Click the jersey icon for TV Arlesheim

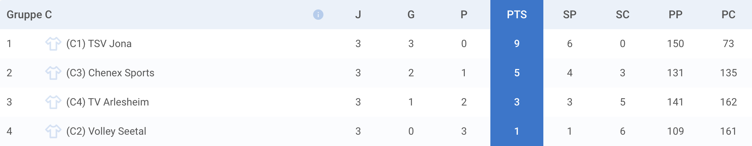point(53,102)
